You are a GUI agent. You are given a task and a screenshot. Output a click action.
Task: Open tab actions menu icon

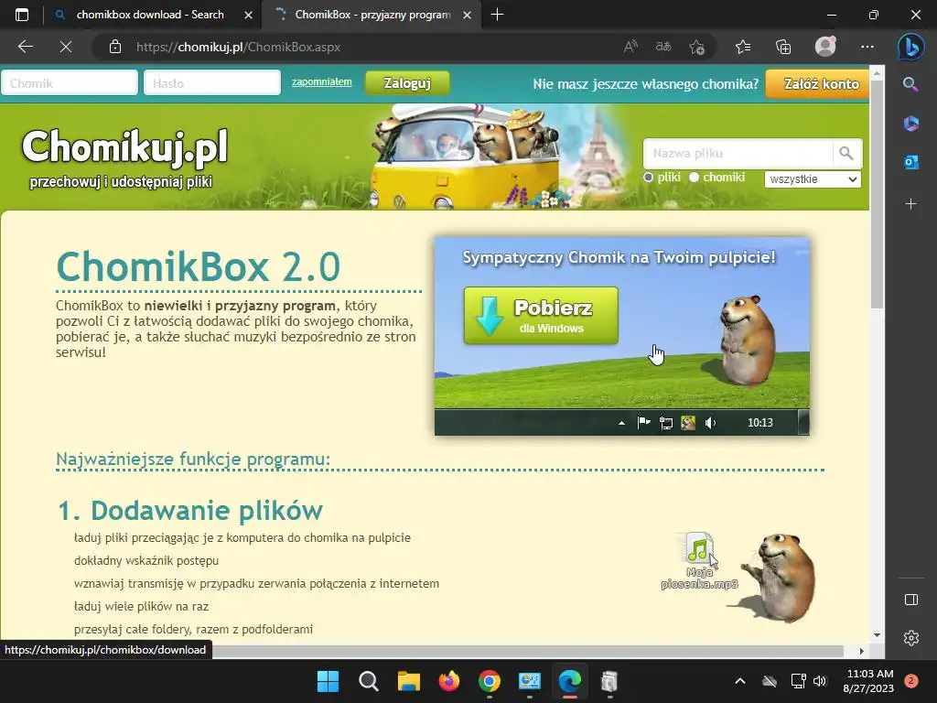(x=22, y=15)
